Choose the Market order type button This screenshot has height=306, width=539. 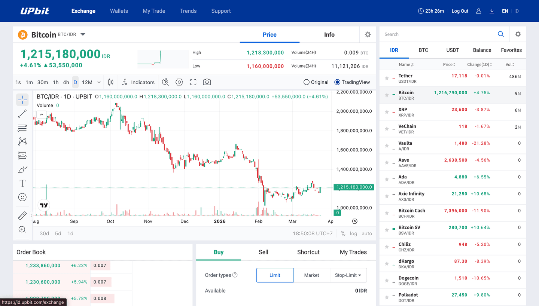(x=311, y=275)
